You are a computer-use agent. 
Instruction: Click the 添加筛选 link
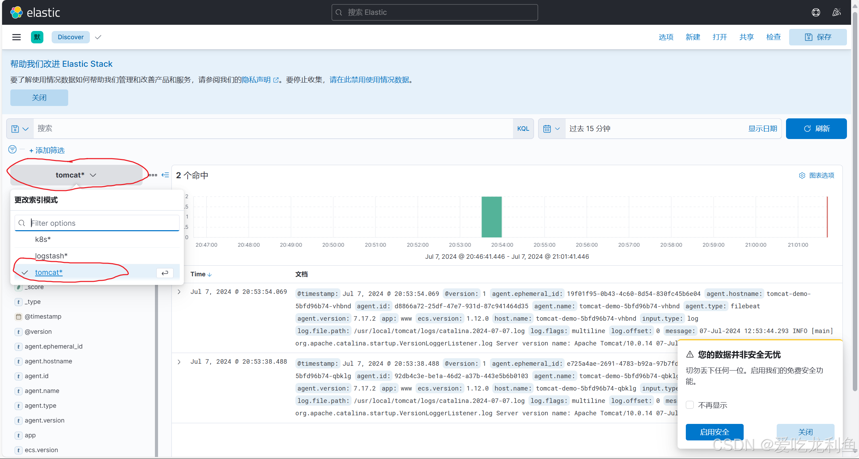point(47,150)
